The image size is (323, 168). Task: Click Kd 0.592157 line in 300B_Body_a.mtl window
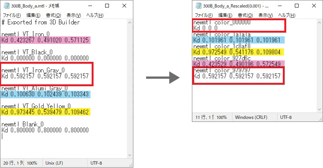(x=45, y=76)
